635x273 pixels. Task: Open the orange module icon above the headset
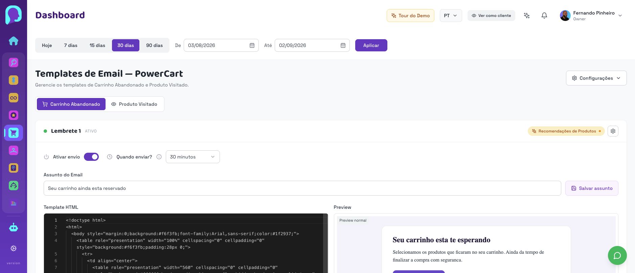pyautogui.click(x=14, y=168)
